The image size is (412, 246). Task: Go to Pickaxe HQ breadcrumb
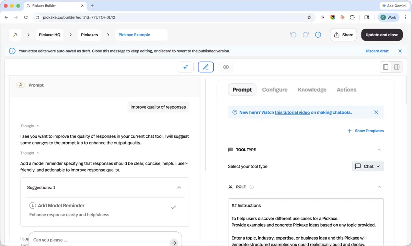pyautogui.click(x=50, y=35)
